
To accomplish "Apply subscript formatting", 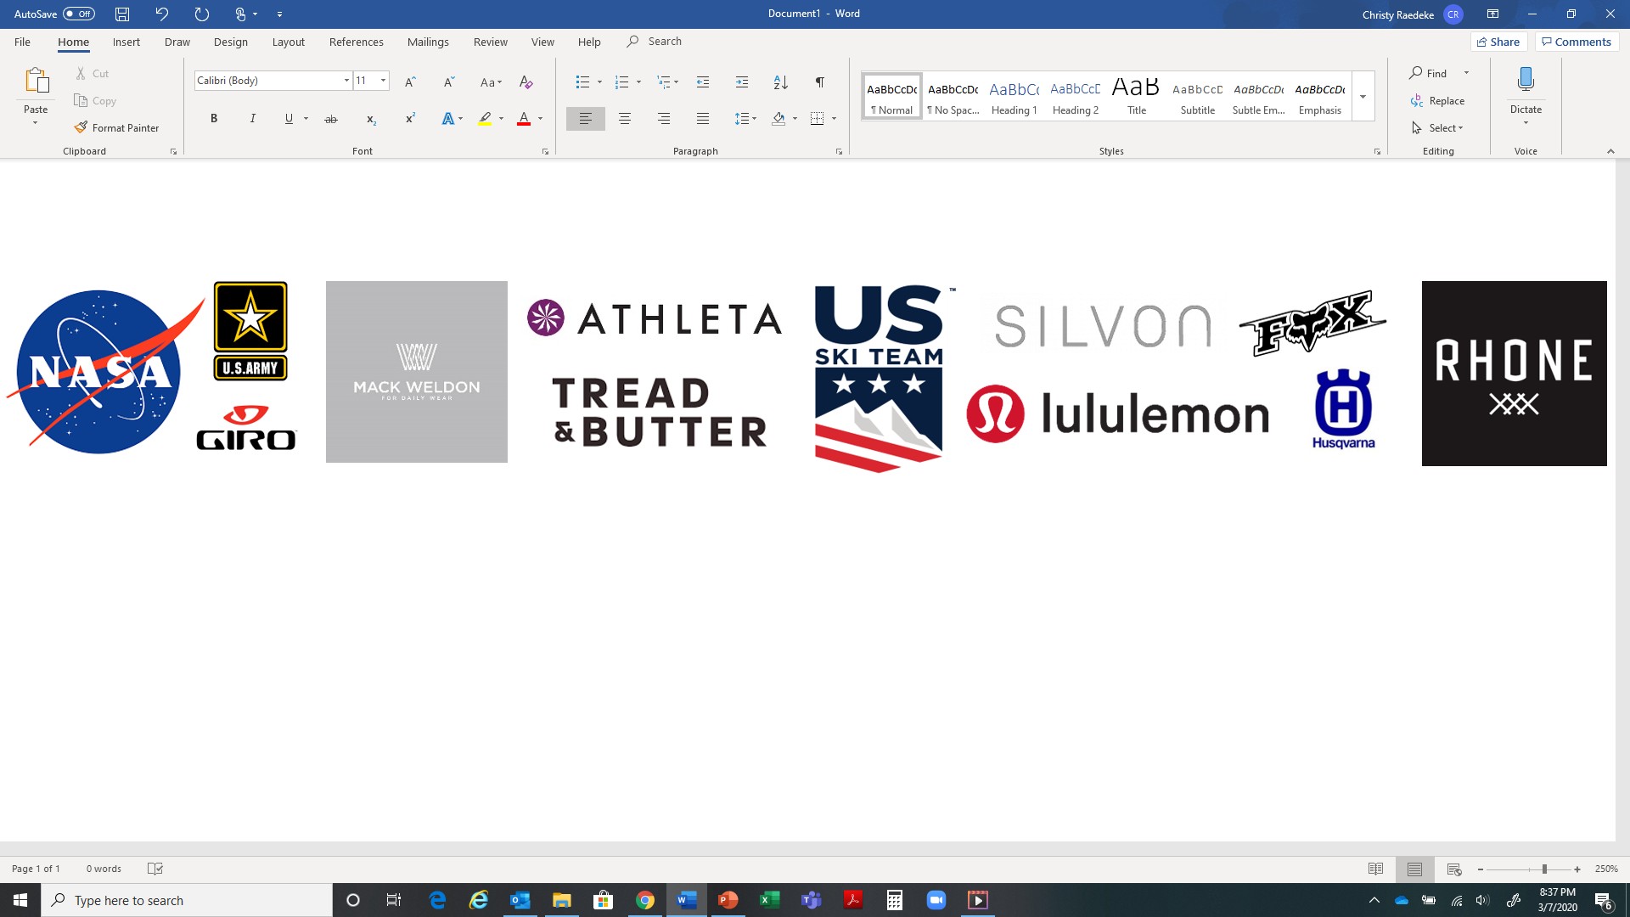I will [371, 119].
